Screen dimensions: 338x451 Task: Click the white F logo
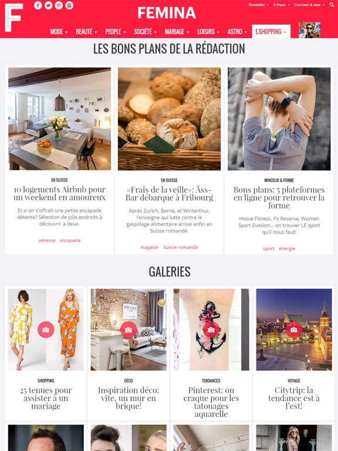point(13,18)
